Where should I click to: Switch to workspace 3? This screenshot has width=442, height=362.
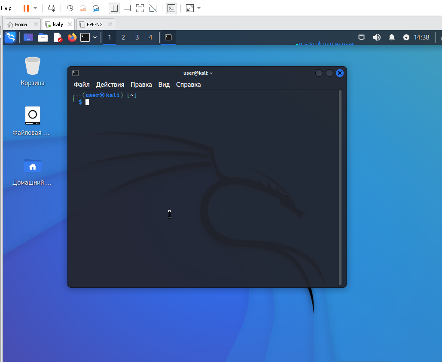[x=137, y=37]
